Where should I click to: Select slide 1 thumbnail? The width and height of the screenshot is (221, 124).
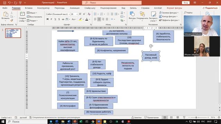point(13,33)
